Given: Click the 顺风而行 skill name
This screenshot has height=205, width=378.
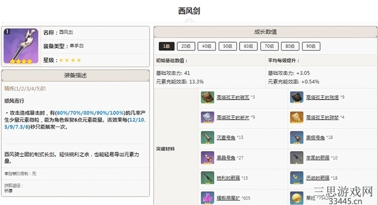Looking at the screenshot, I should (14, 101).
